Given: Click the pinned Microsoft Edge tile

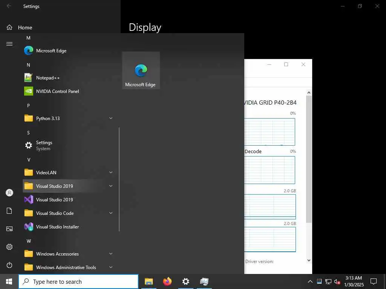Looking at the screenshot, I should point(141,70).
